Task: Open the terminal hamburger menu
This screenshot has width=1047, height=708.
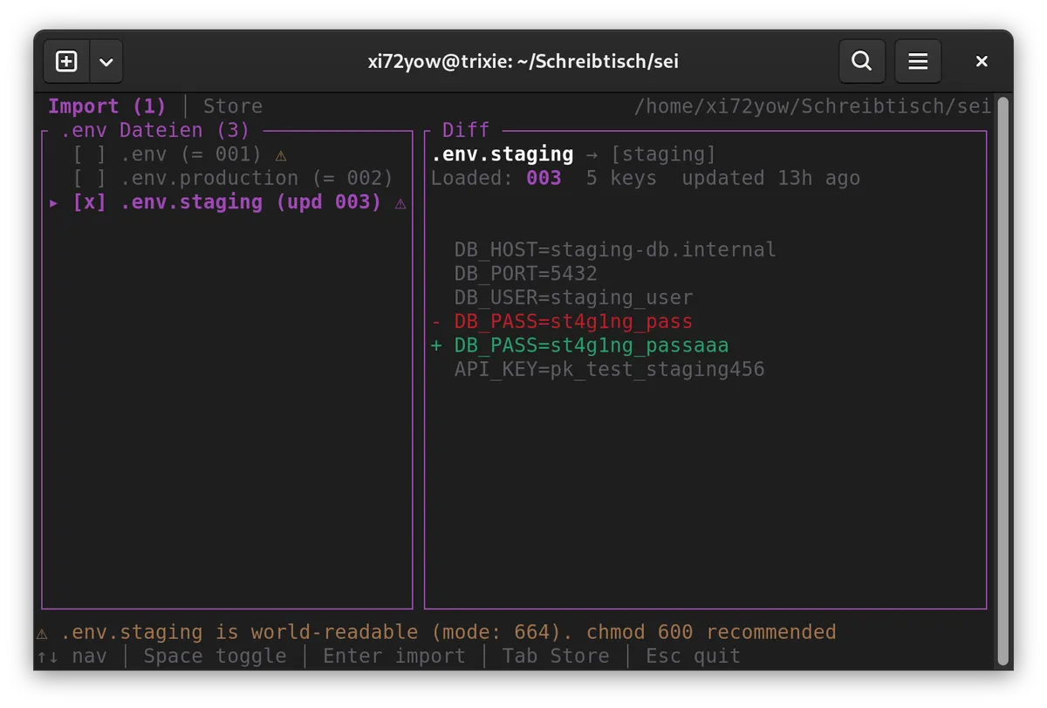Action: click(918, 61)
